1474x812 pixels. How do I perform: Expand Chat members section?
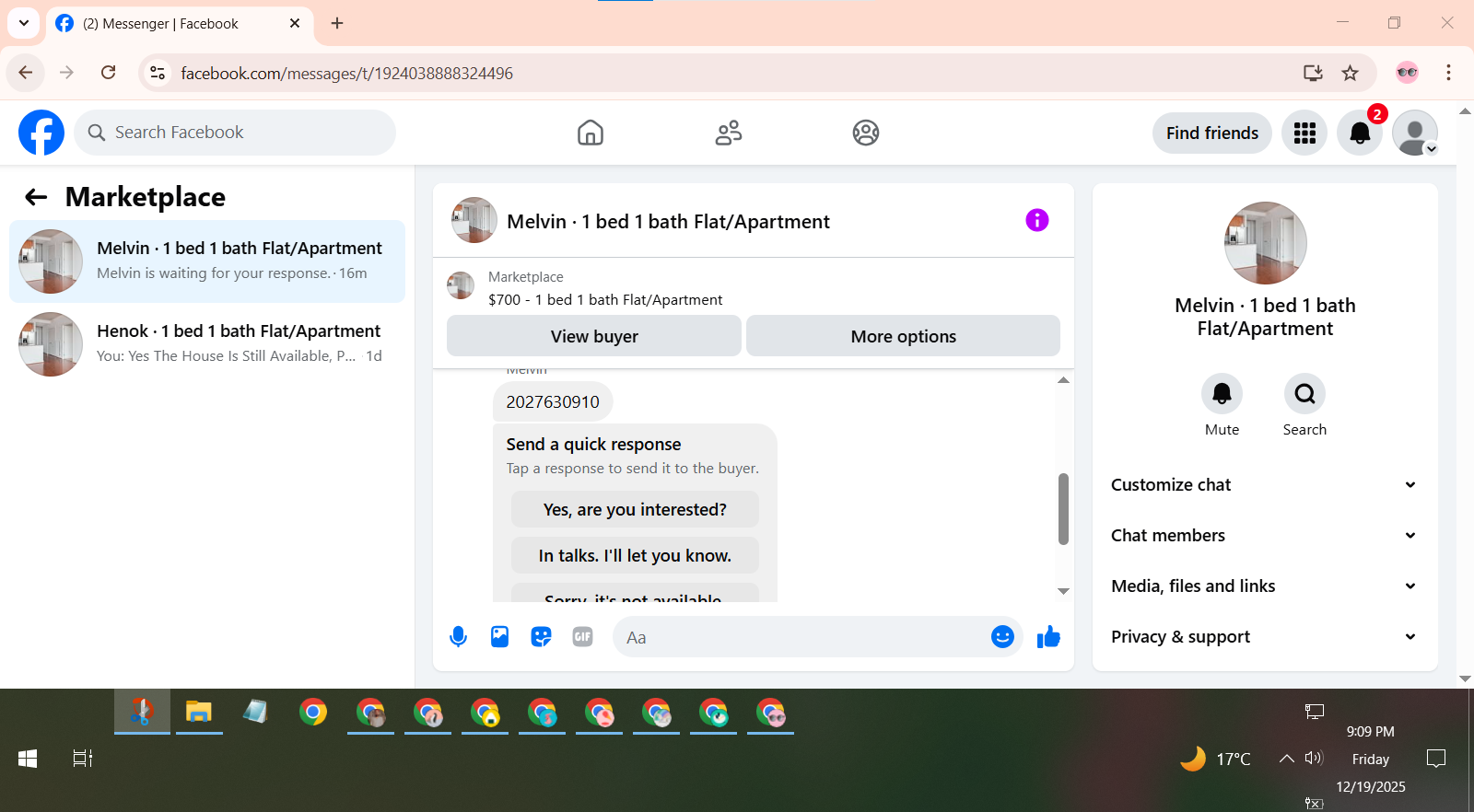1265,536
